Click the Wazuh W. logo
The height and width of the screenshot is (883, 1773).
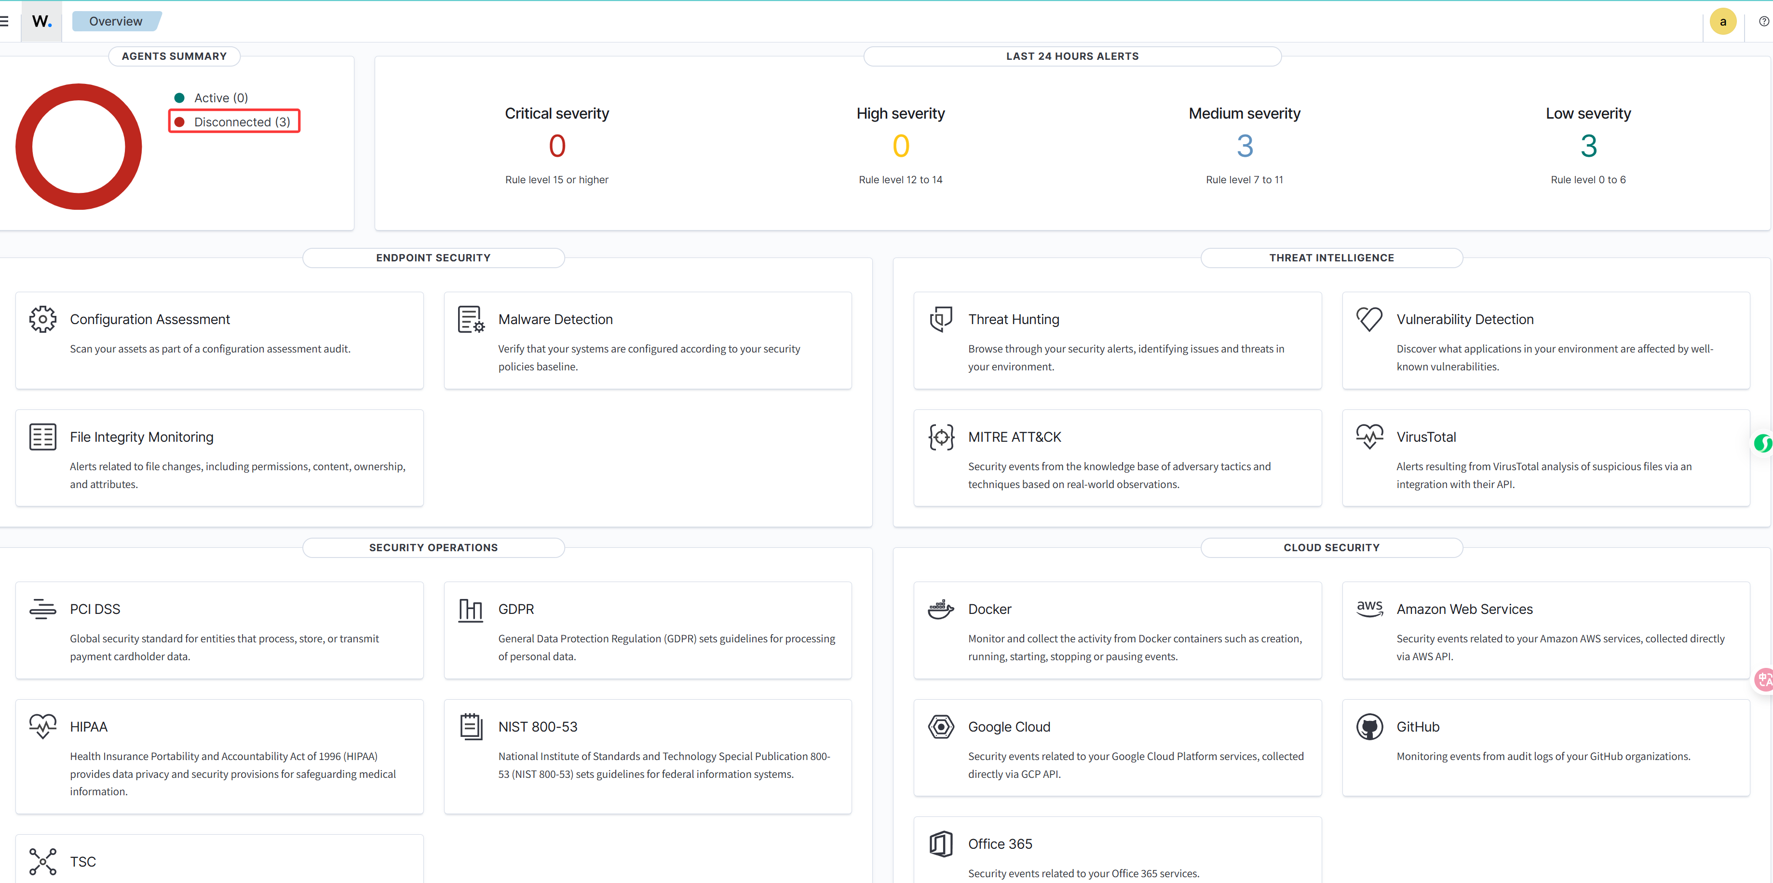point(41,21)
